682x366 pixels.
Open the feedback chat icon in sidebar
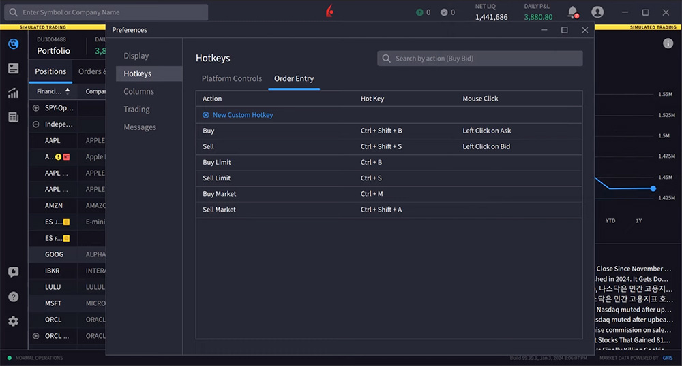[13, 272]
